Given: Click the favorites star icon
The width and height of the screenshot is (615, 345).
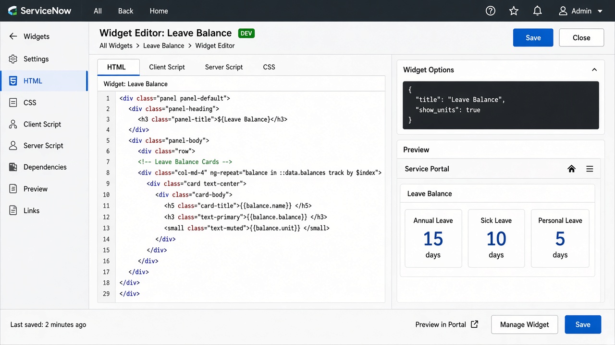Looking at the screenshot, I should [514, 11].
